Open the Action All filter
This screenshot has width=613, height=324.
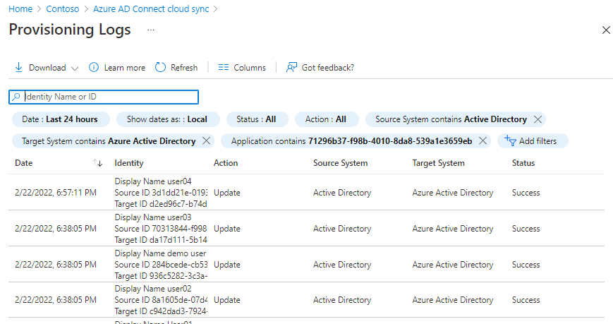click(x=326, y=119)
